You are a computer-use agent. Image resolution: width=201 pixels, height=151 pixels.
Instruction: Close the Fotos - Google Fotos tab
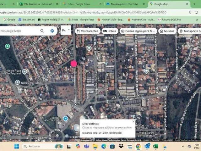click(x=100, y=4)
